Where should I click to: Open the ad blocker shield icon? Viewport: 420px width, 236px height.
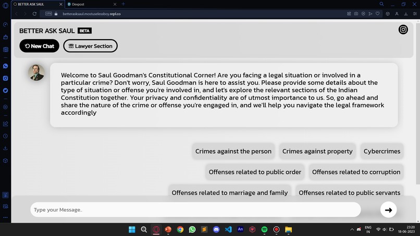pyautogui.click(x=363, y=14)
